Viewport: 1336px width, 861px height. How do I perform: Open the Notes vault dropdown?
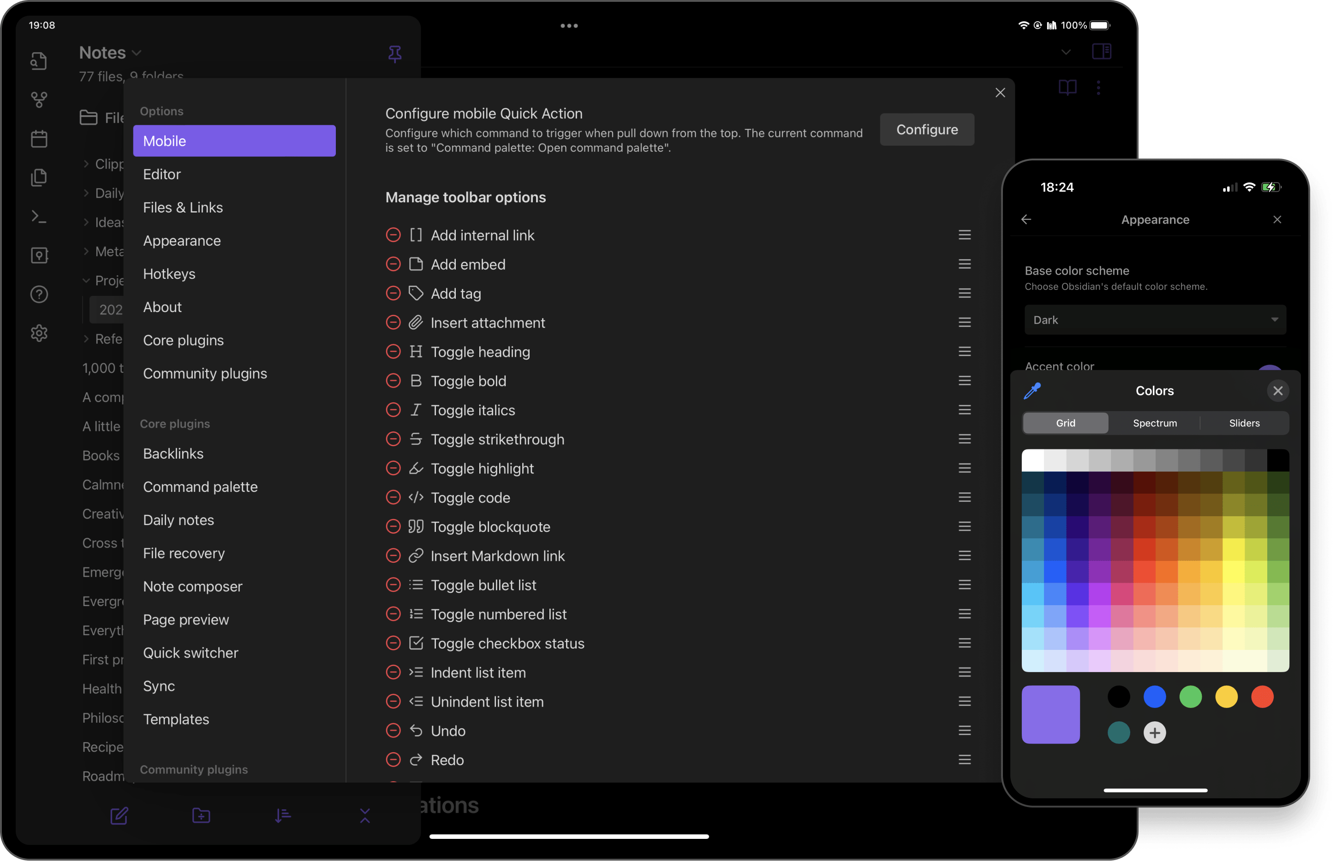tap(110, 53)
